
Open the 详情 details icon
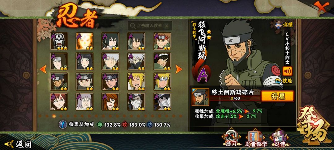tap(284, 24)
